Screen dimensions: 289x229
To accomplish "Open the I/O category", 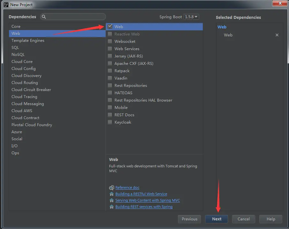I will (x=57, y=146).
